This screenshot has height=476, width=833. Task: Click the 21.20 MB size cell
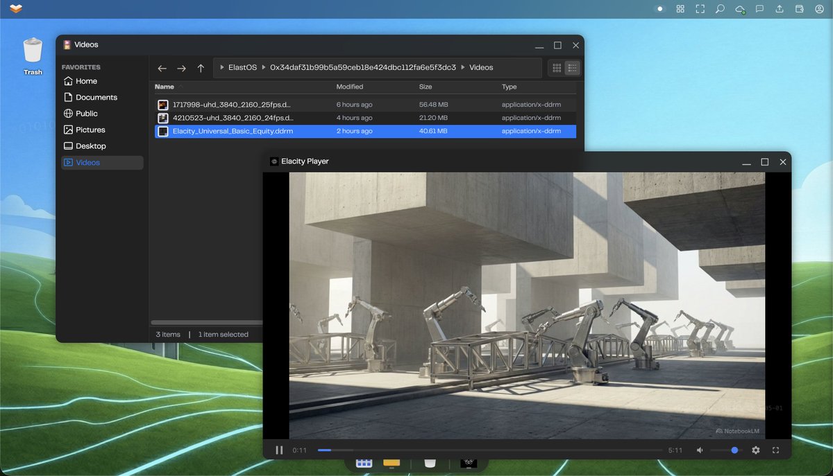434,118
